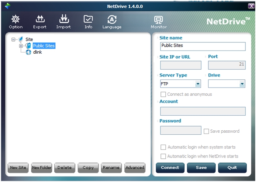Open the Monitor icon

pos(158,19)
